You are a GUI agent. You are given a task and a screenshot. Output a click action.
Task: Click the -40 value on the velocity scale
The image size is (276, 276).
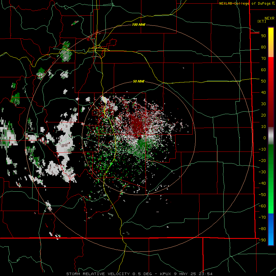tap(262, 183)
